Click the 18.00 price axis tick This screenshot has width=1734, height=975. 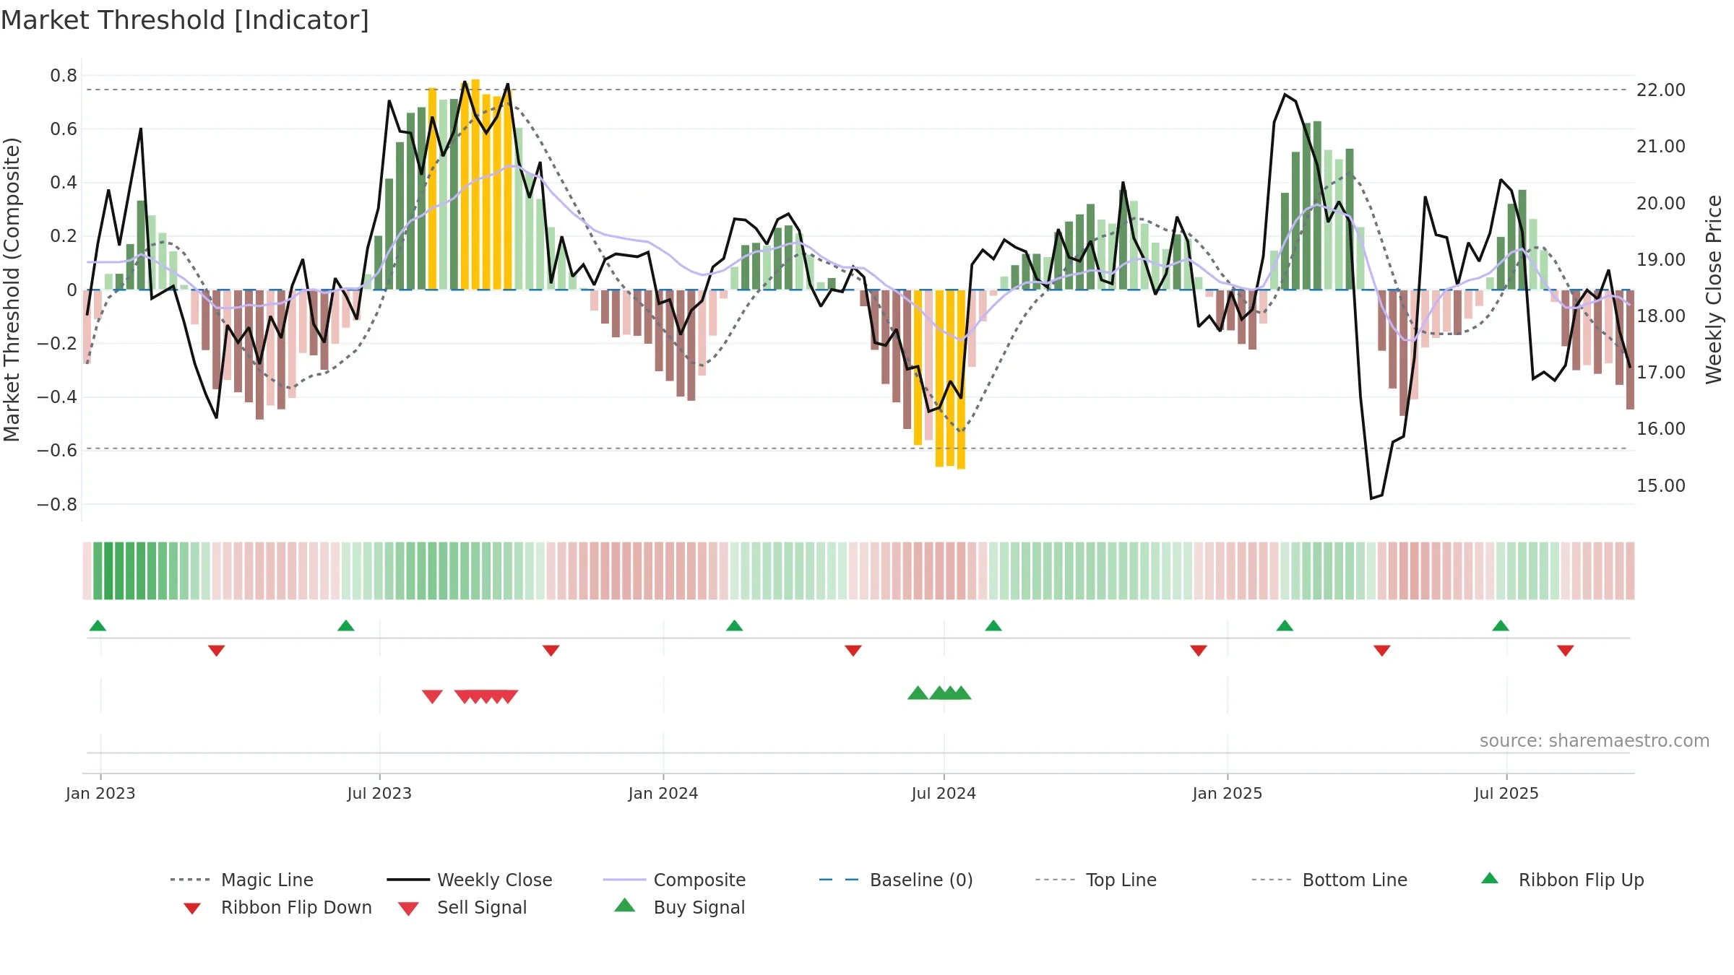tap(1661, 316)
